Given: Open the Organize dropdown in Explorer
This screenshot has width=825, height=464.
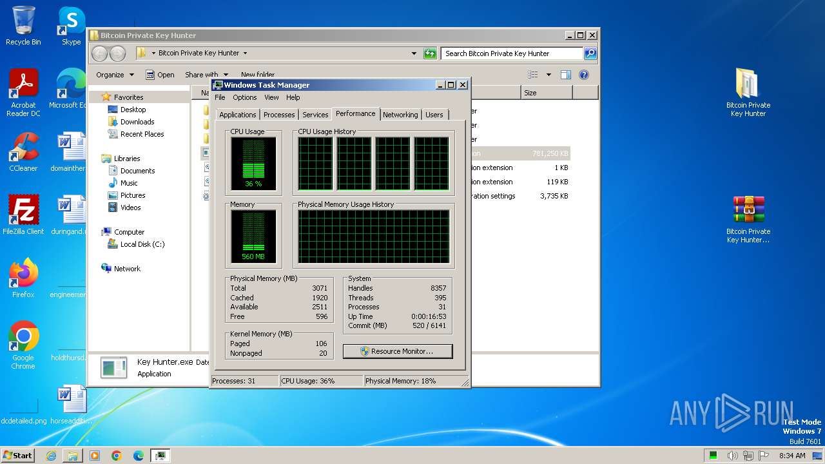Looking at the screenshot, I should 115,75.
